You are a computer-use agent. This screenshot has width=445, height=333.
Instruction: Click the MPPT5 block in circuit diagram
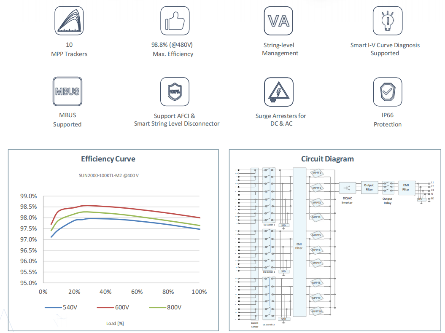click(316, 235)
